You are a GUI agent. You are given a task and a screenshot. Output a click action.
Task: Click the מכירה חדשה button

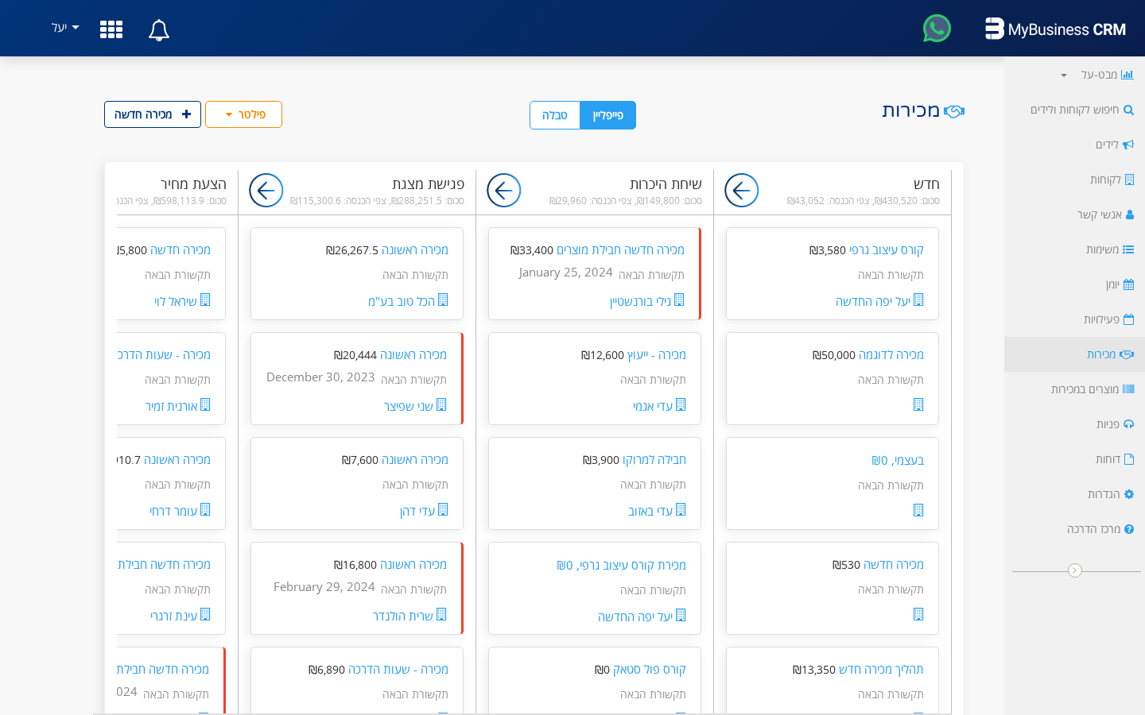tap(152, 114)
